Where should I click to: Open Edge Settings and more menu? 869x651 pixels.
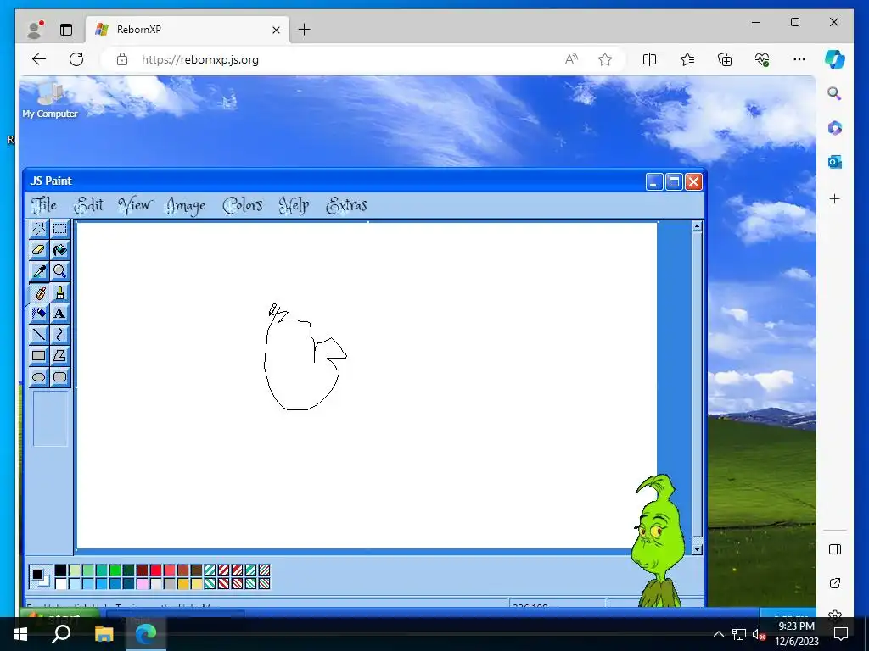pyautogui.click(x=799, y=59)
